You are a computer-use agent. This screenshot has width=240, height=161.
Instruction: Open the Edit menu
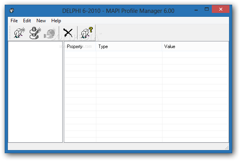[x=27, y=21]
